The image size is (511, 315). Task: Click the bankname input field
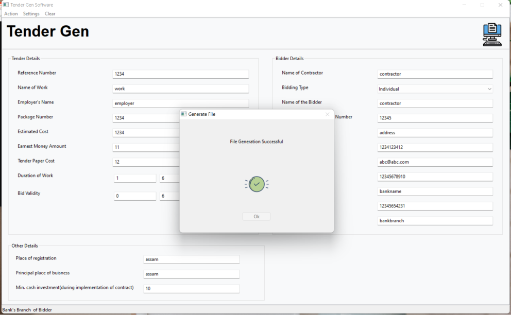pyautogui.click(x=435, y=191)
